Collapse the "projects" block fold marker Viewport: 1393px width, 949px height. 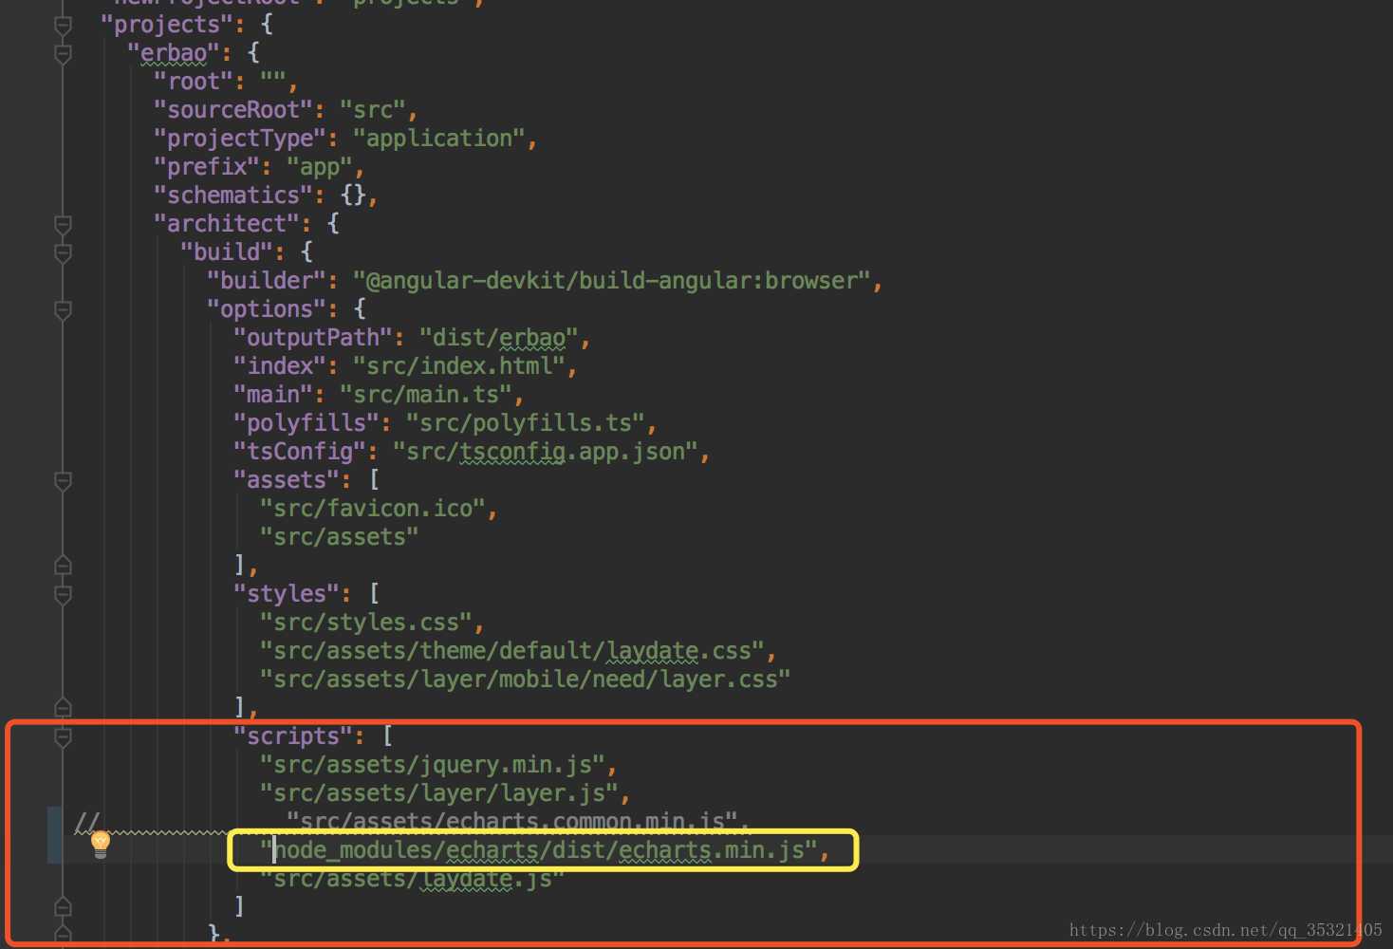pyautogui.click(x=63, y=26)
